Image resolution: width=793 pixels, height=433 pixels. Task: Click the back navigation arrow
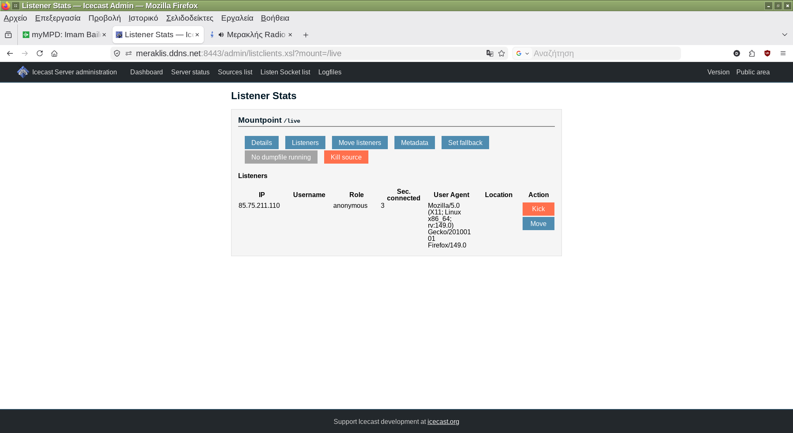coord(10,53)
